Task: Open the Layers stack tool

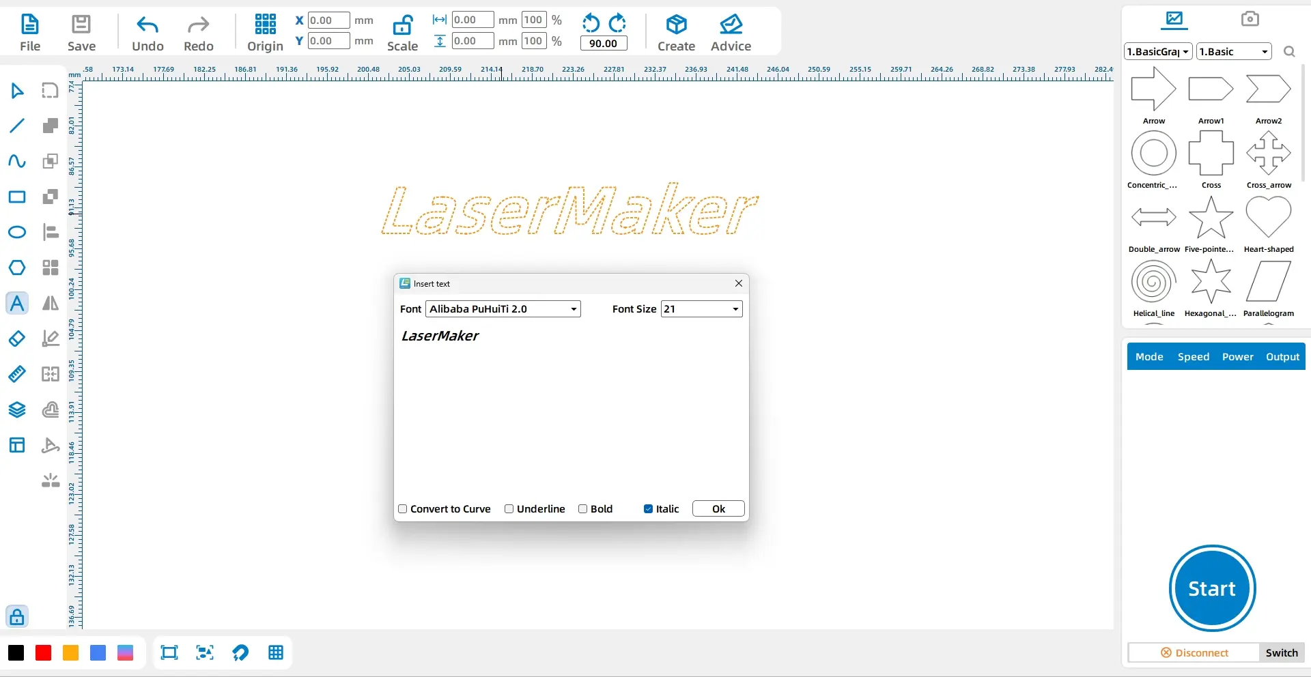Action: tap(17, 409)
